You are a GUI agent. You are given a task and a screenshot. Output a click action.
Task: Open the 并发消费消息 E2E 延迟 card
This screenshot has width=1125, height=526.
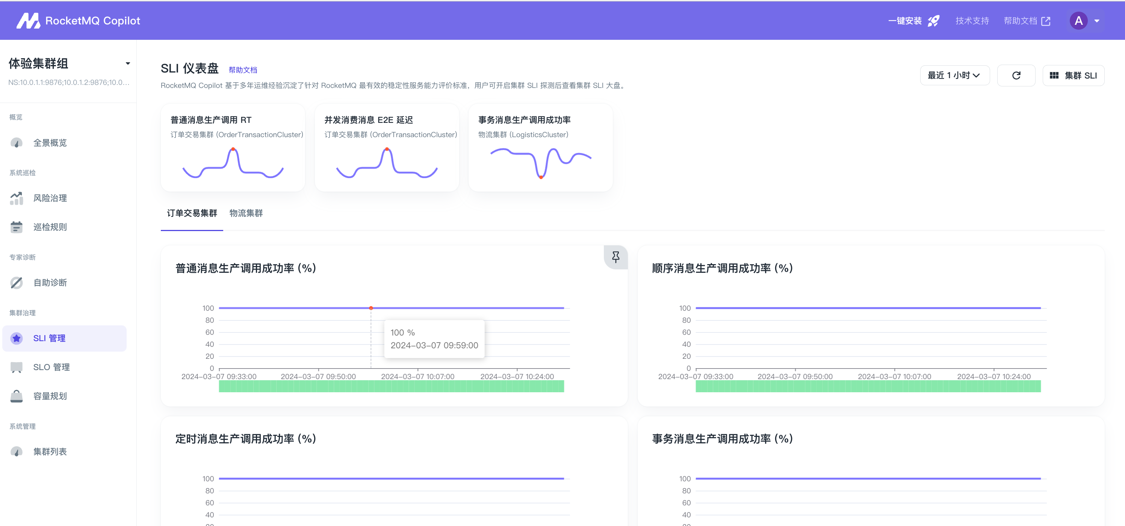tap(387, 148)
